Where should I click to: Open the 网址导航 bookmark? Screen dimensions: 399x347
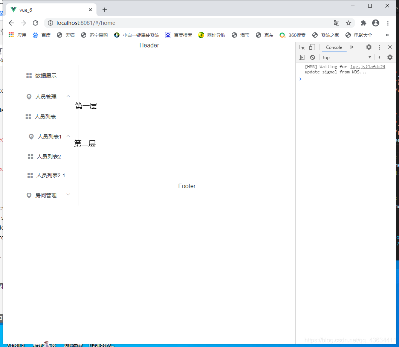pyautogui.click(x=212, y=35)
